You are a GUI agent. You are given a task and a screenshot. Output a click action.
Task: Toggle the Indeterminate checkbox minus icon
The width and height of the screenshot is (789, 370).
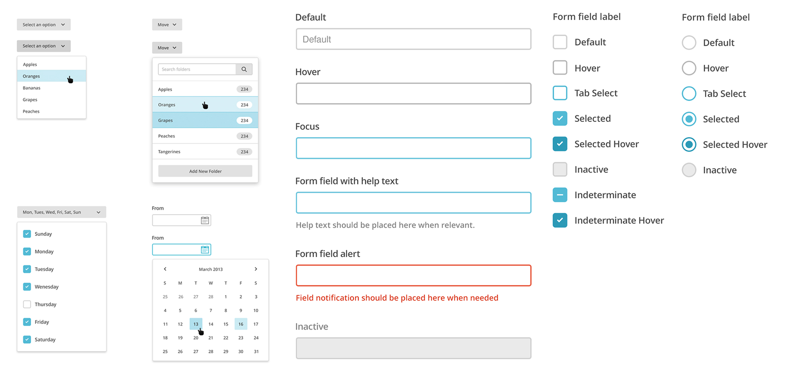(x=560, y=195)
